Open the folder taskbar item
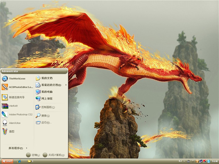 pos(31,161)
